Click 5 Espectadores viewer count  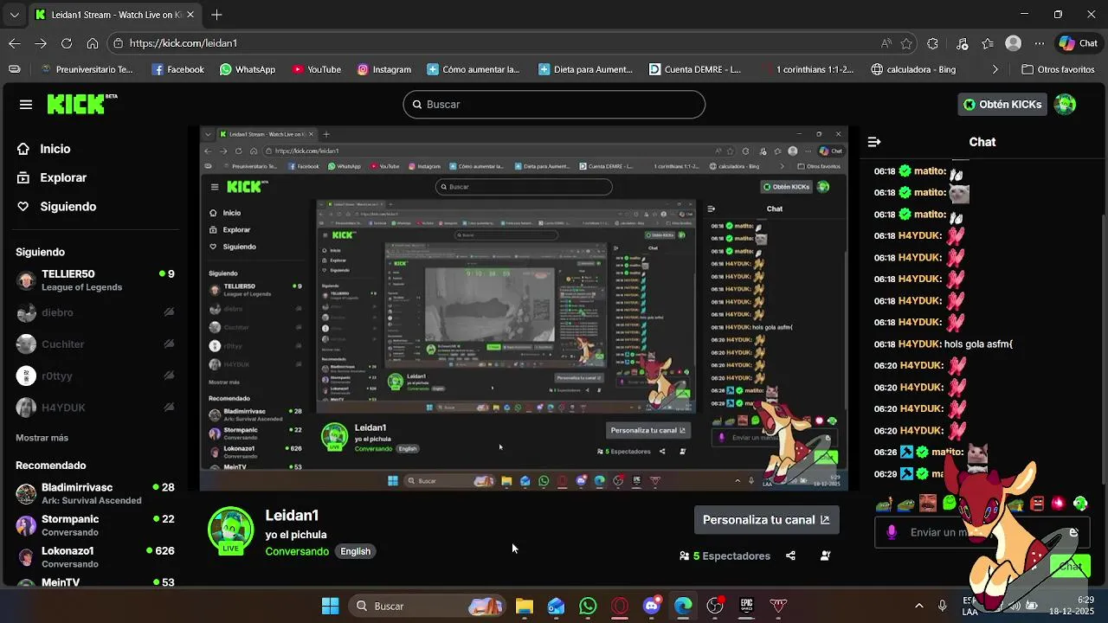coord(725,556)
